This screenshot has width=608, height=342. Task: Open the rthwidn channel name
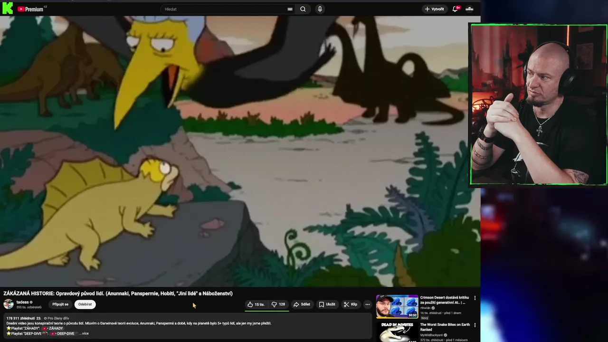pos(426,308)
